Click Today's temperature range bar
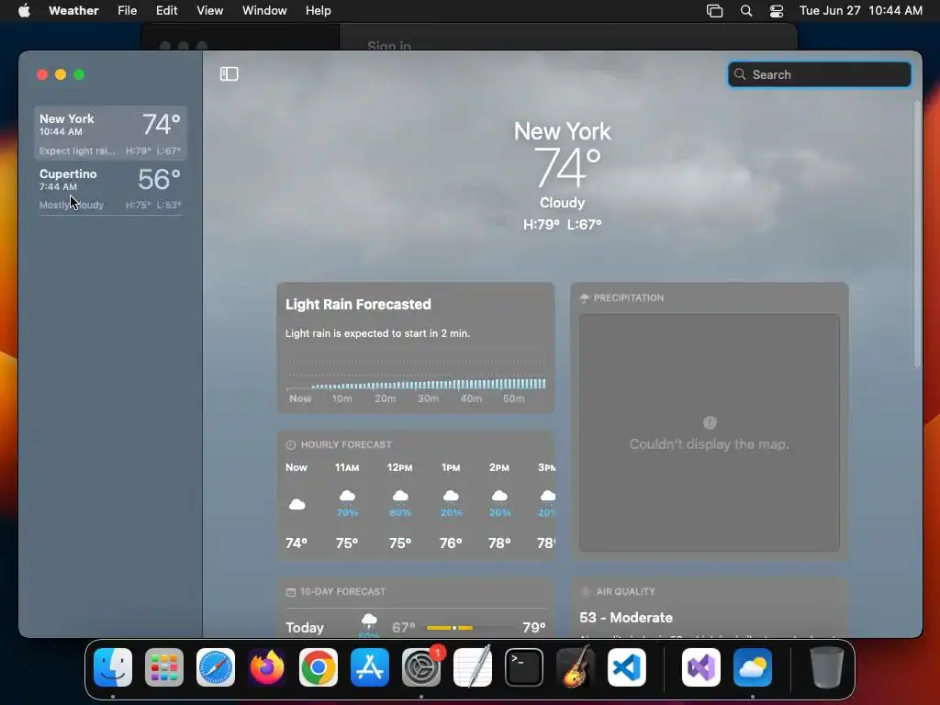This screenshot has width=940, height=705. pyautogui.click(x=470, y=628)
